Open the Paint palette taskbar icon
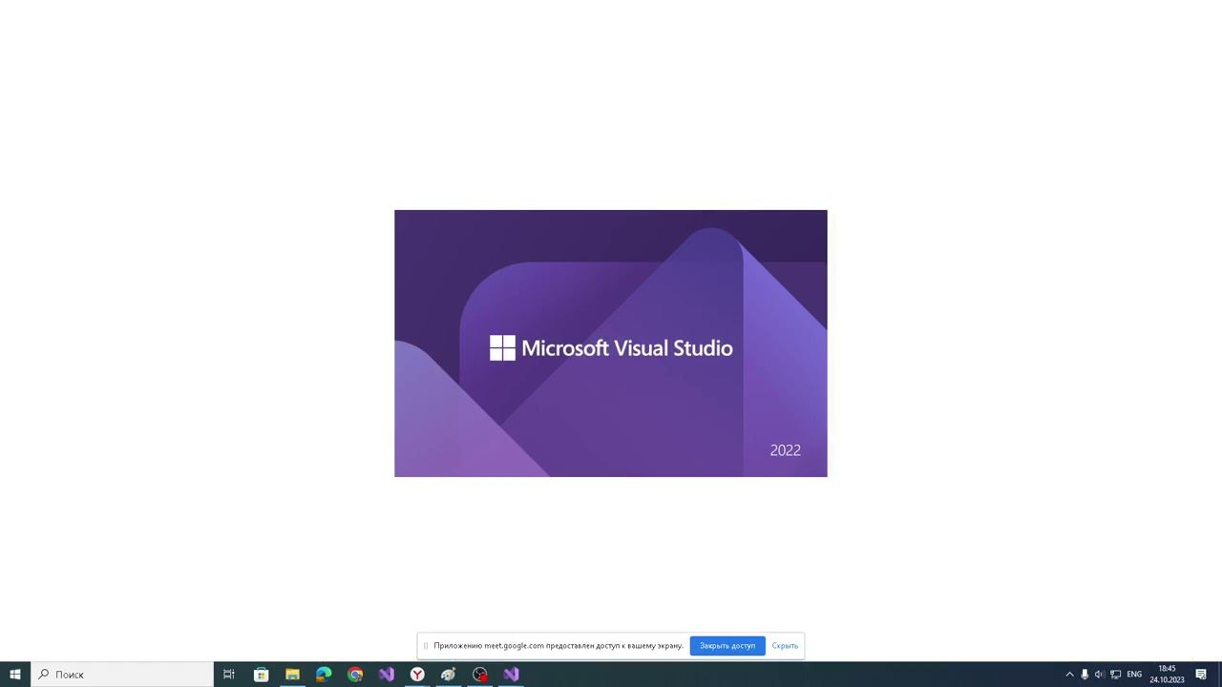The height and width of the screenshot is (687, 1222). [x=449, y=675]
